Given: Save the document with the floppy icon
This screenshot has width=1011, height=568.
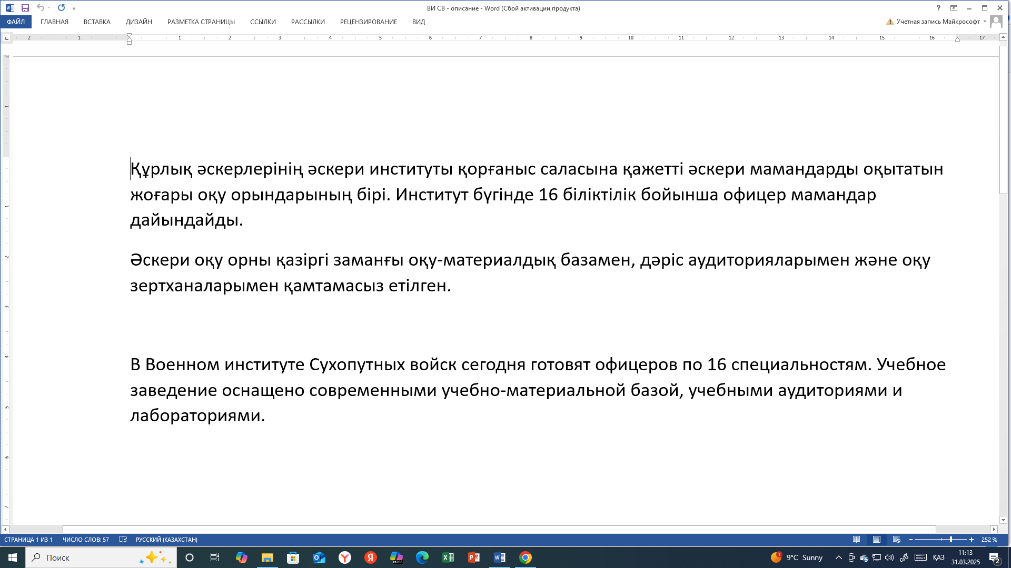Looking at the screenshot, I should tap(25, 8).
